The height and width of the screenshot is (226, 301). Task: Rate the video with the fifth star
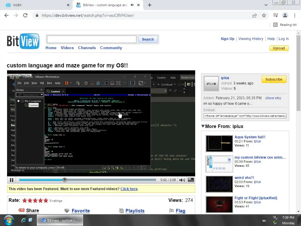click(46, 201)
